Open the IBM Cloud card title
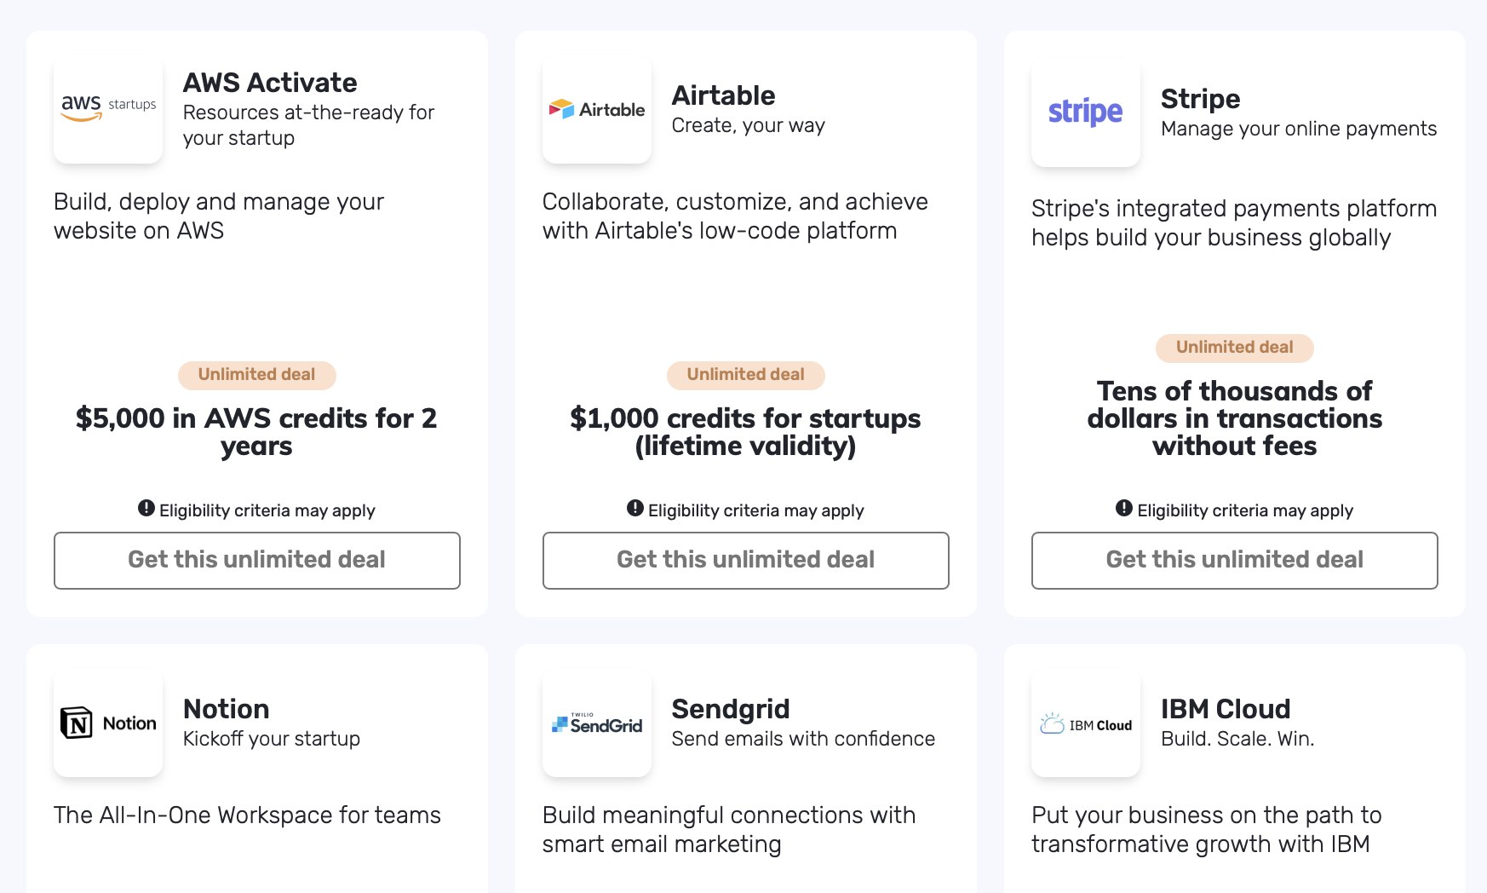The height and width of the screenshot is (893, 1487). [1226, 709]
